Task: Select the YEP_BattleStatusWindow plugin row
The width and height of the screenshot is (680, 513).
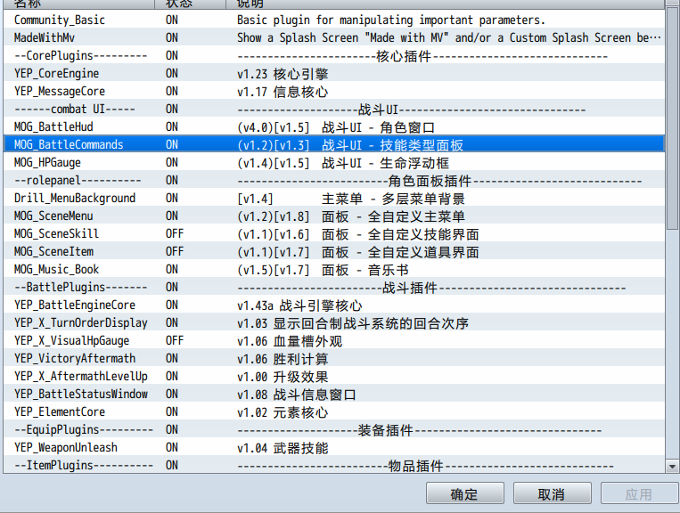Action: [x=334, y=394]
